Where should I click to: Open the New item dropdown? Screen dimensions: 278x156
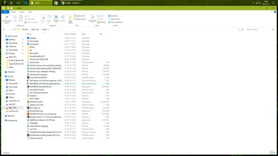click(79, 16)
